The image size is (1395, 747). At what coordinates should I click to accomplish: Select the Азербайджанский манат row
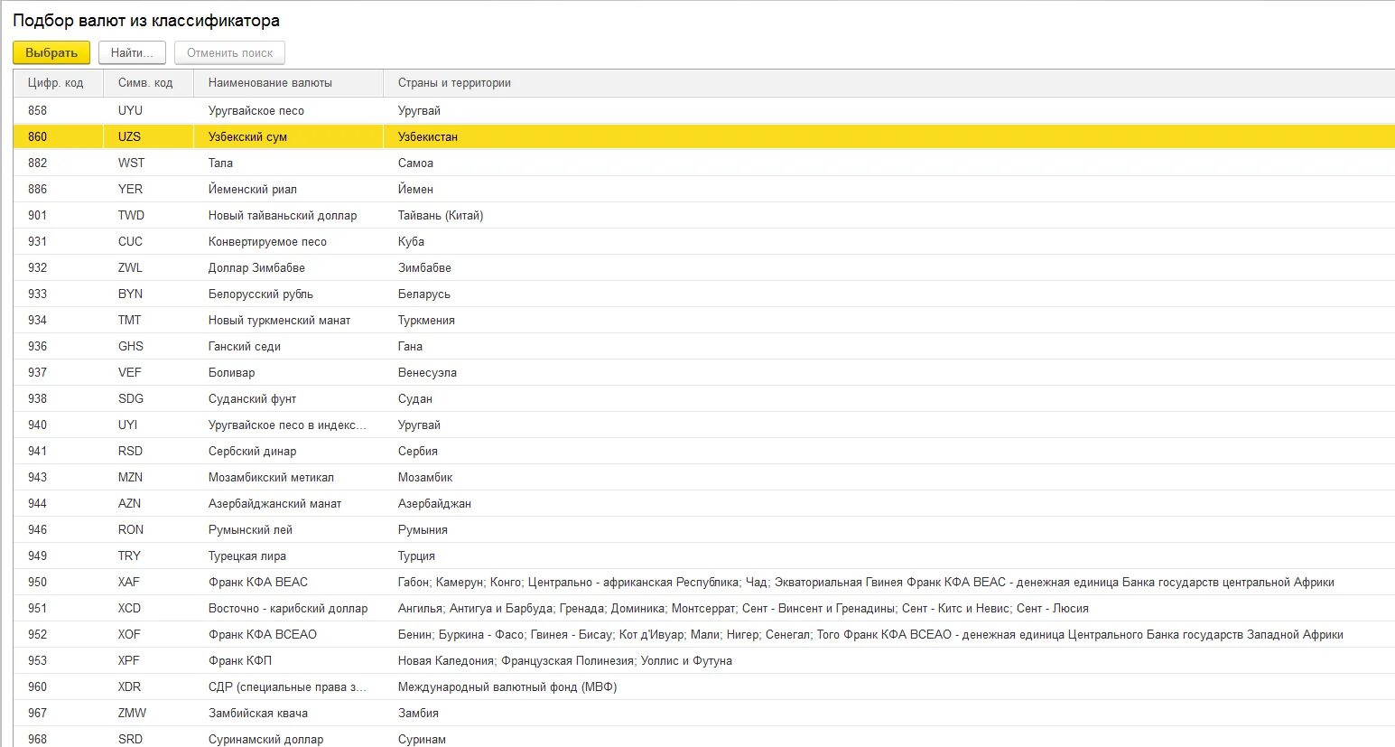704,503
